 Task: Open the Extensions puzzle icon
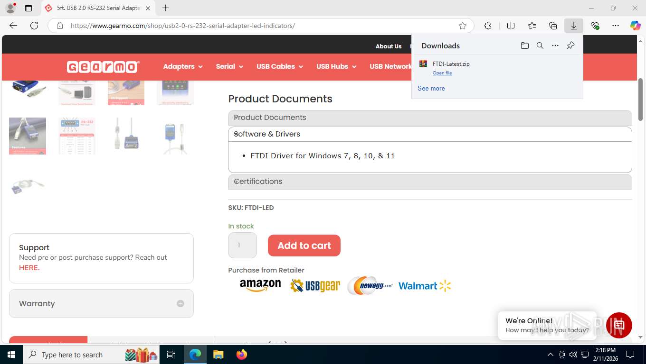point(488,26)
